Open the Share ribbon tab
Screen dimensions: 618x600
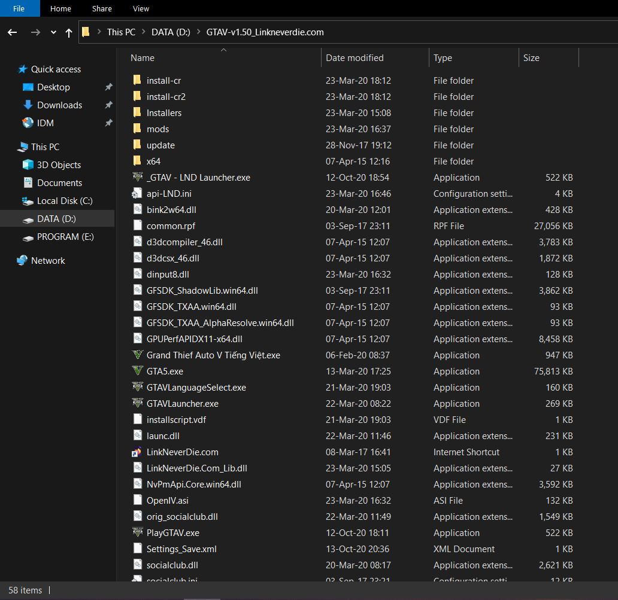[102, 8]
